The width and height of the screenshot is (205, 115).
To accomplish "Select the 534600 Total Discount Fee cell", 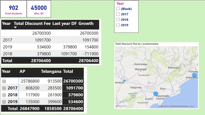I will pyautogui.click(x=44, y=47).
